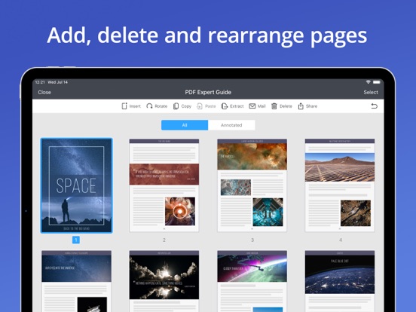Select the space station aurora page thumbnail
The image size is (416, 312).
tap(252, 281)
